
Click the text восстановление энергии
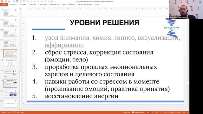click(82, 96)
